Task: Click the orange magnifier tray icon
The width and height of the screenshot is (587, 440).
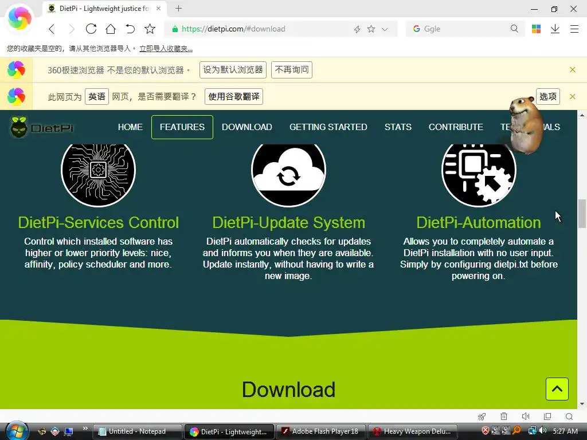Action: pos(516,431)
